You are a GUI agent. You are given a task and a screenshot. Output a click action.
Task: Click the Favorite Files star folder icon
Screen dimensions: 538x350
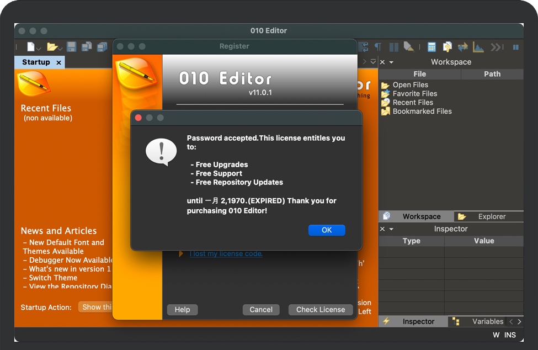[x=385, y=94]
